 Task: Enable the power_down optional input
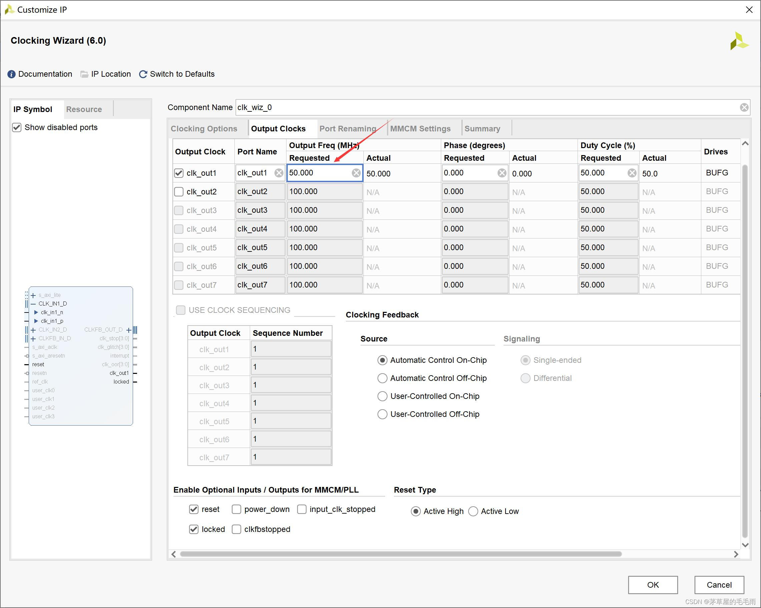pos(236,509)
